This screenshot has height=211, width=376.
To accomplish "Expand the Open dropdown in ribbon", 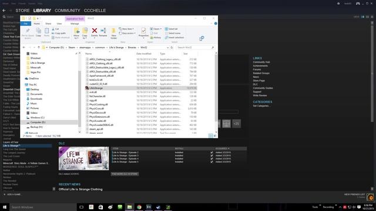I will (x=156, y=29).
